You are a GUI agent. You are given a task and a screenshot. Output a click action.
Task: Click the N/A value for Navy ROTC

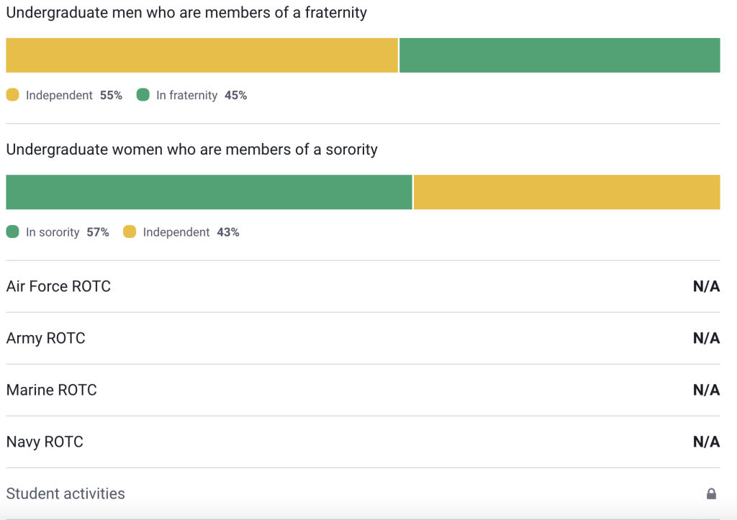pyautogui.click(x=706, y=442)
